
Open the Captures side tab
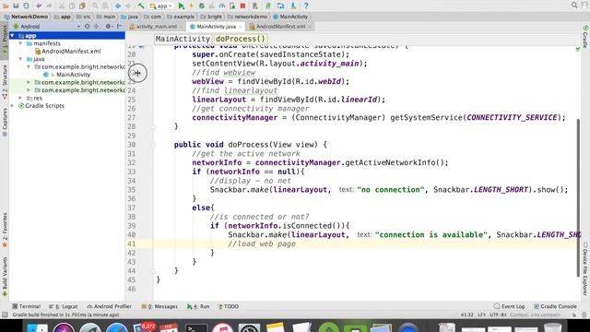coord(5,123)
